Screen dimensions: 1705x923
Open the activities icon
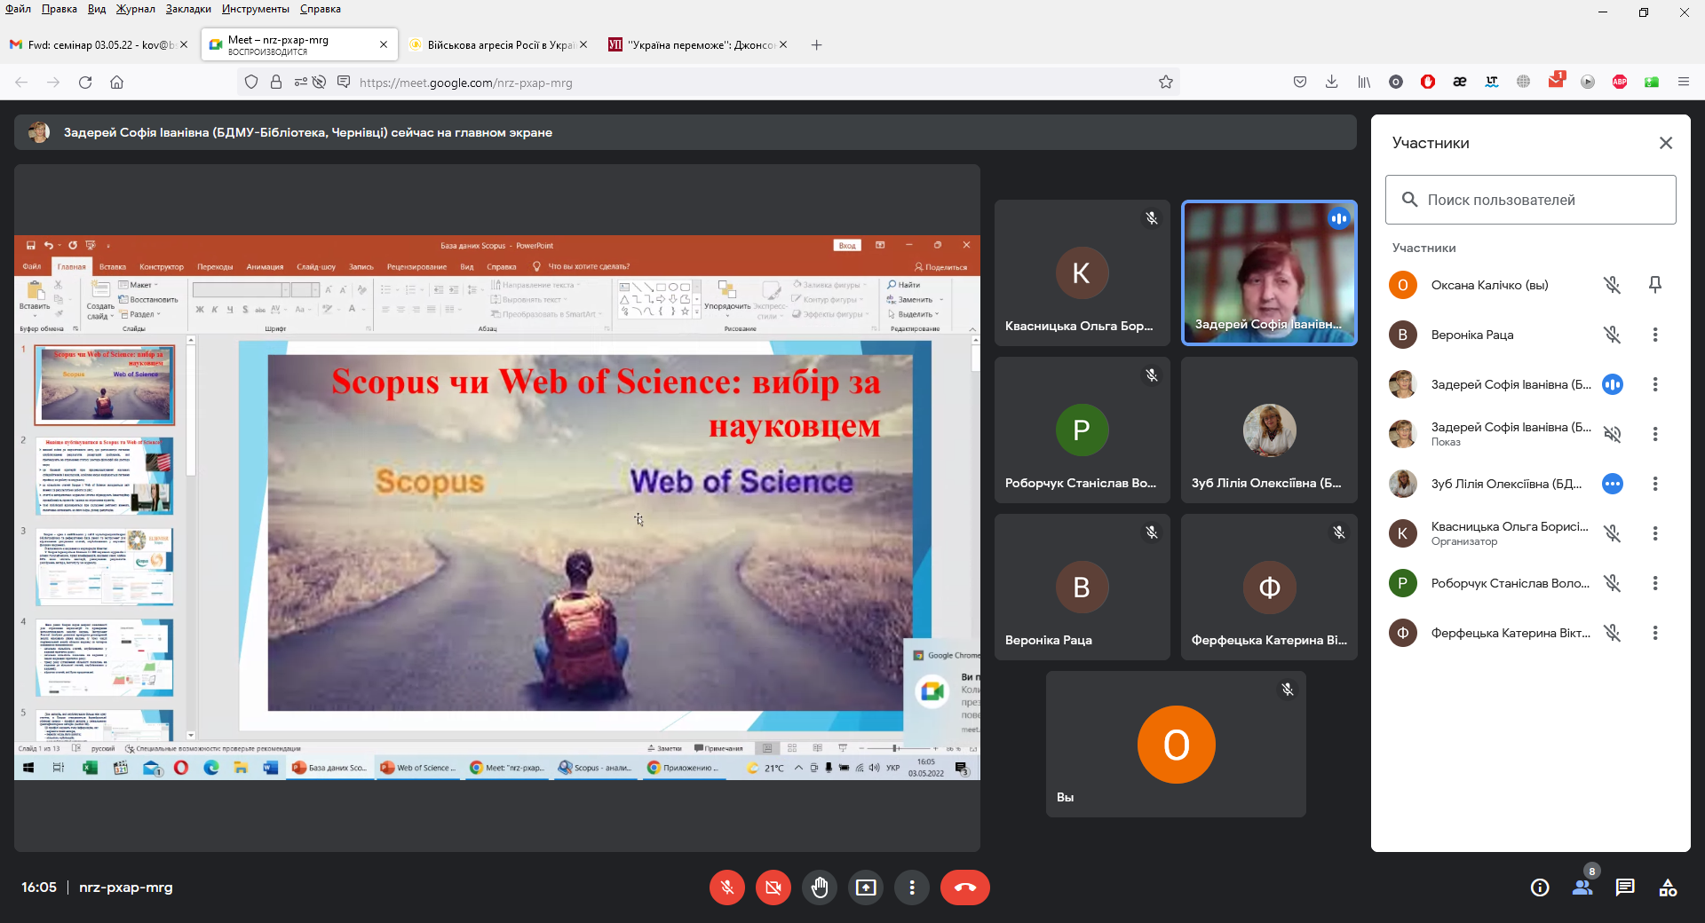point(1668,887)
